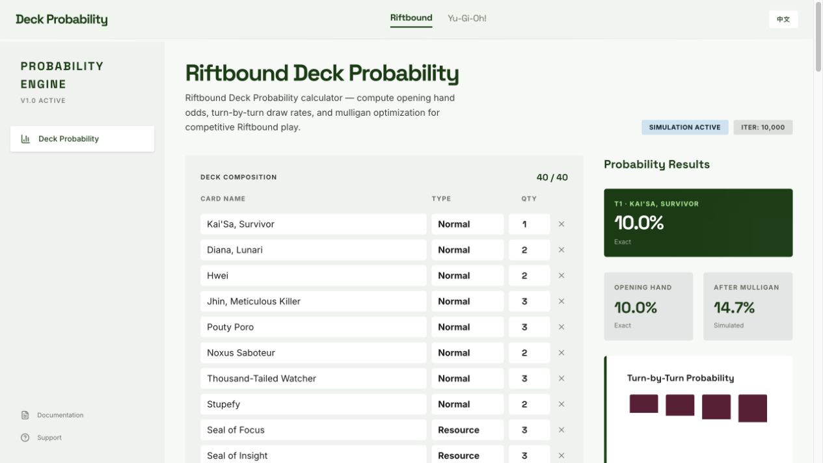Open the Documentation link
The image size is (823, 463).
53,415
